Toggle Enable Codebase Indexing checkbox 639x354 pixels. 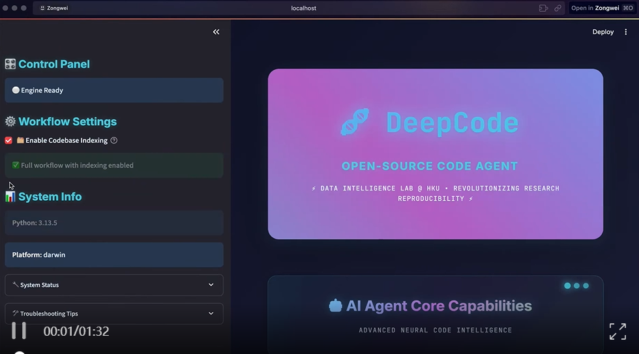(8, 141)
